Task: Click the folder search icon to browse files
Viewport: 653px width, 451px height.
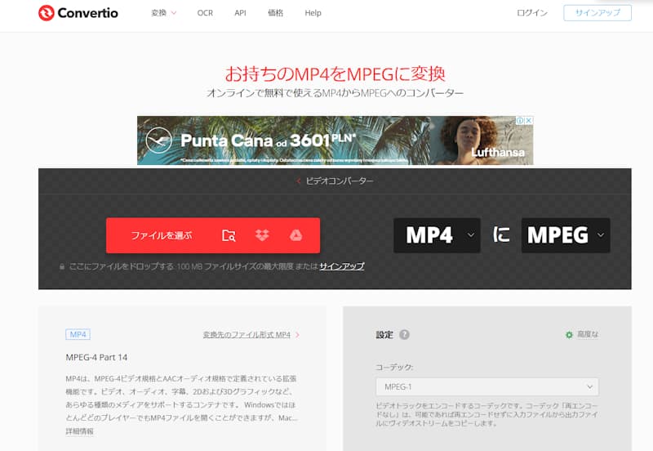Action: coord(229,235)
